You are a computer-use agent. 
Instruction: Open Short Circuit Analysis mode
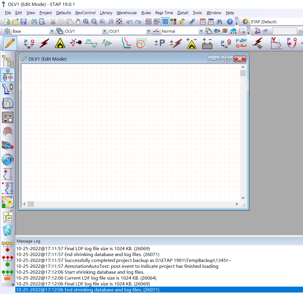point(44,43)
